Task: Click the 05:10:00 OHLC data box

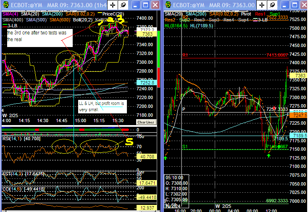Action: click(x=176, y=191)
